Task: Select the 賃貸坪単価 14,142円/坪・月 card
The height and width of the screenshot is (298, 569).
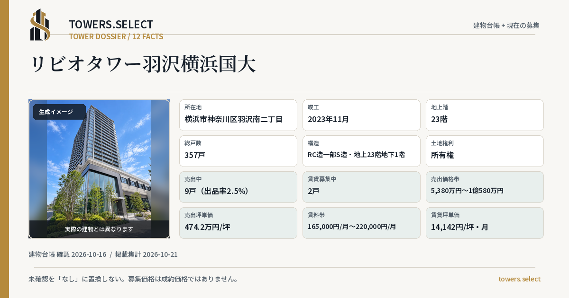Action: 485,223
